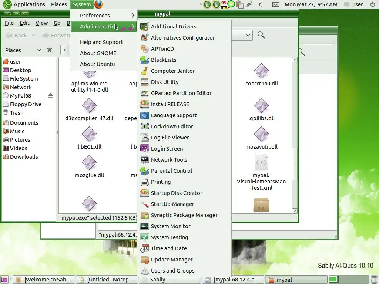Close the Places side pane
The width and height of the screenshot is (379, 284).
pos(50,50)
